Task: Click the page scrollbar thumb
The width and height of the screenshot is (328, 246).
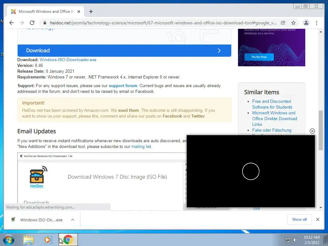Action: 321,130
